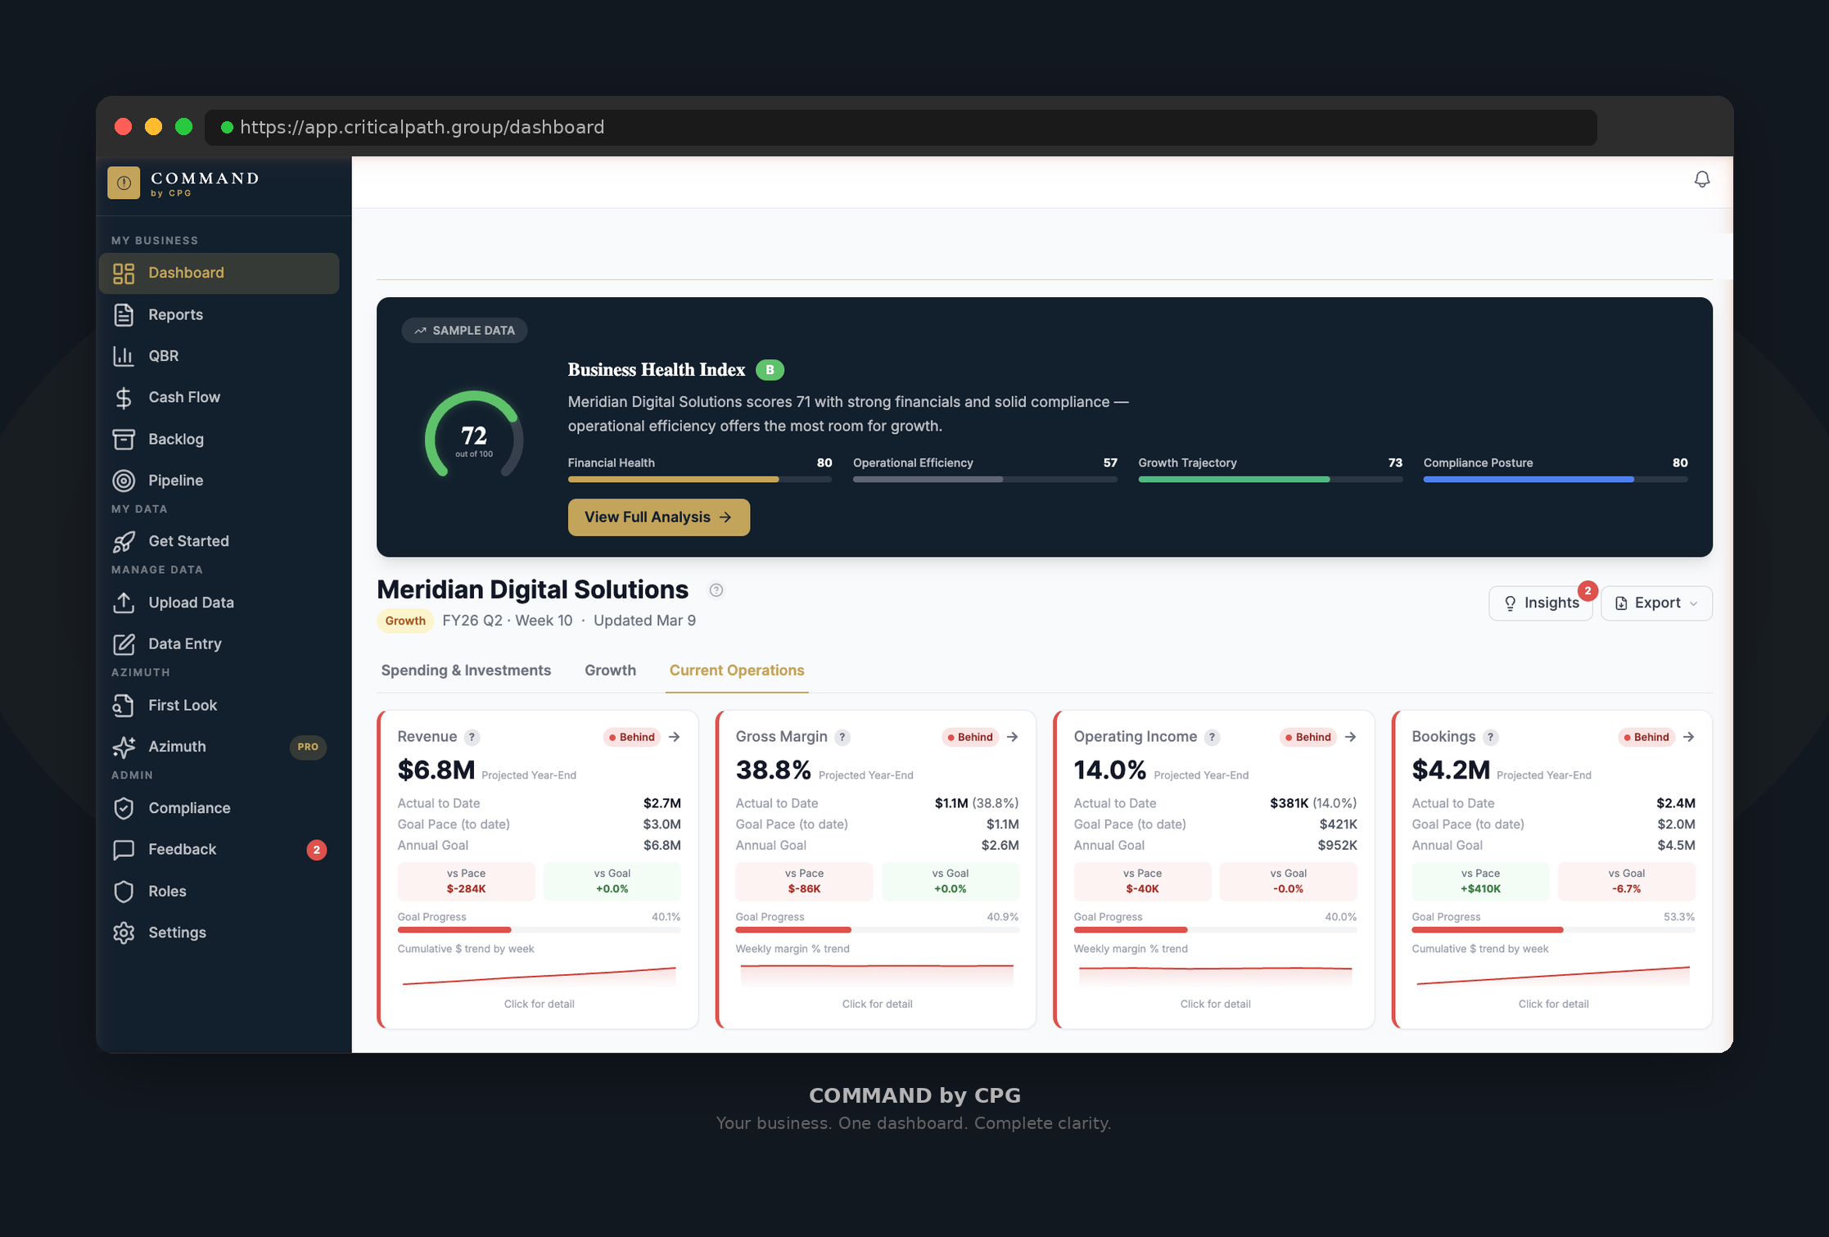Show the Bookings help question mark
The height and width of the screenshot is (1237, 1829).
click(x=1491, y=737)
